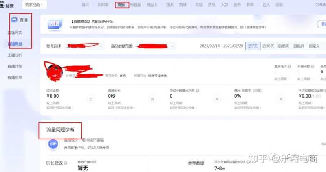Select the 自定义 date range

(314, 46)
